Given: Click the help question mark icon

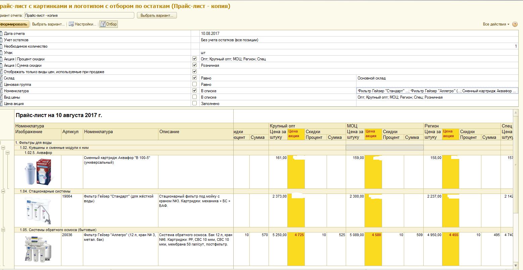Looking at the screenshot, I should tap(515, 24).
